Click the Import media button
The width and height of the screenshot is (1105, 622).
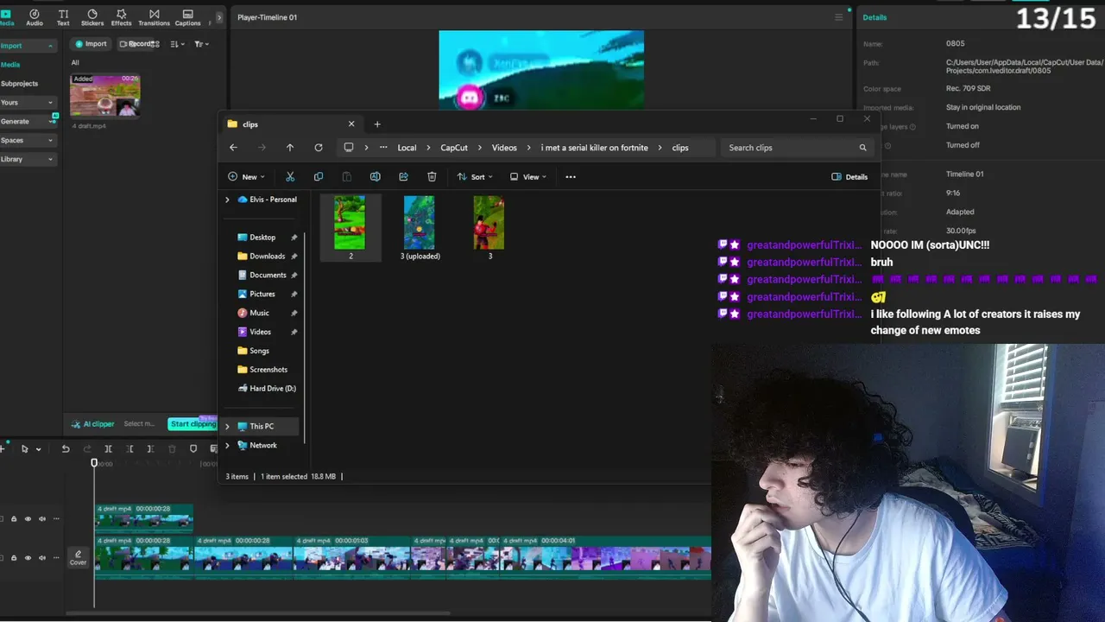[91, 44]
